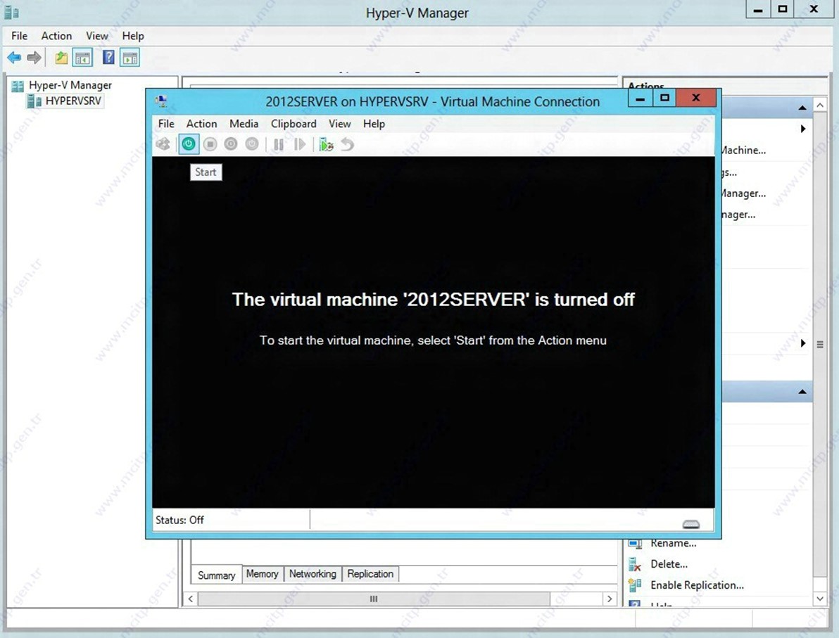Click the Actions pane scrollbar up arrow
Image resolution: width=839 pixels, height=638 pixels.
pyautogui.click(x=820, y=105)
